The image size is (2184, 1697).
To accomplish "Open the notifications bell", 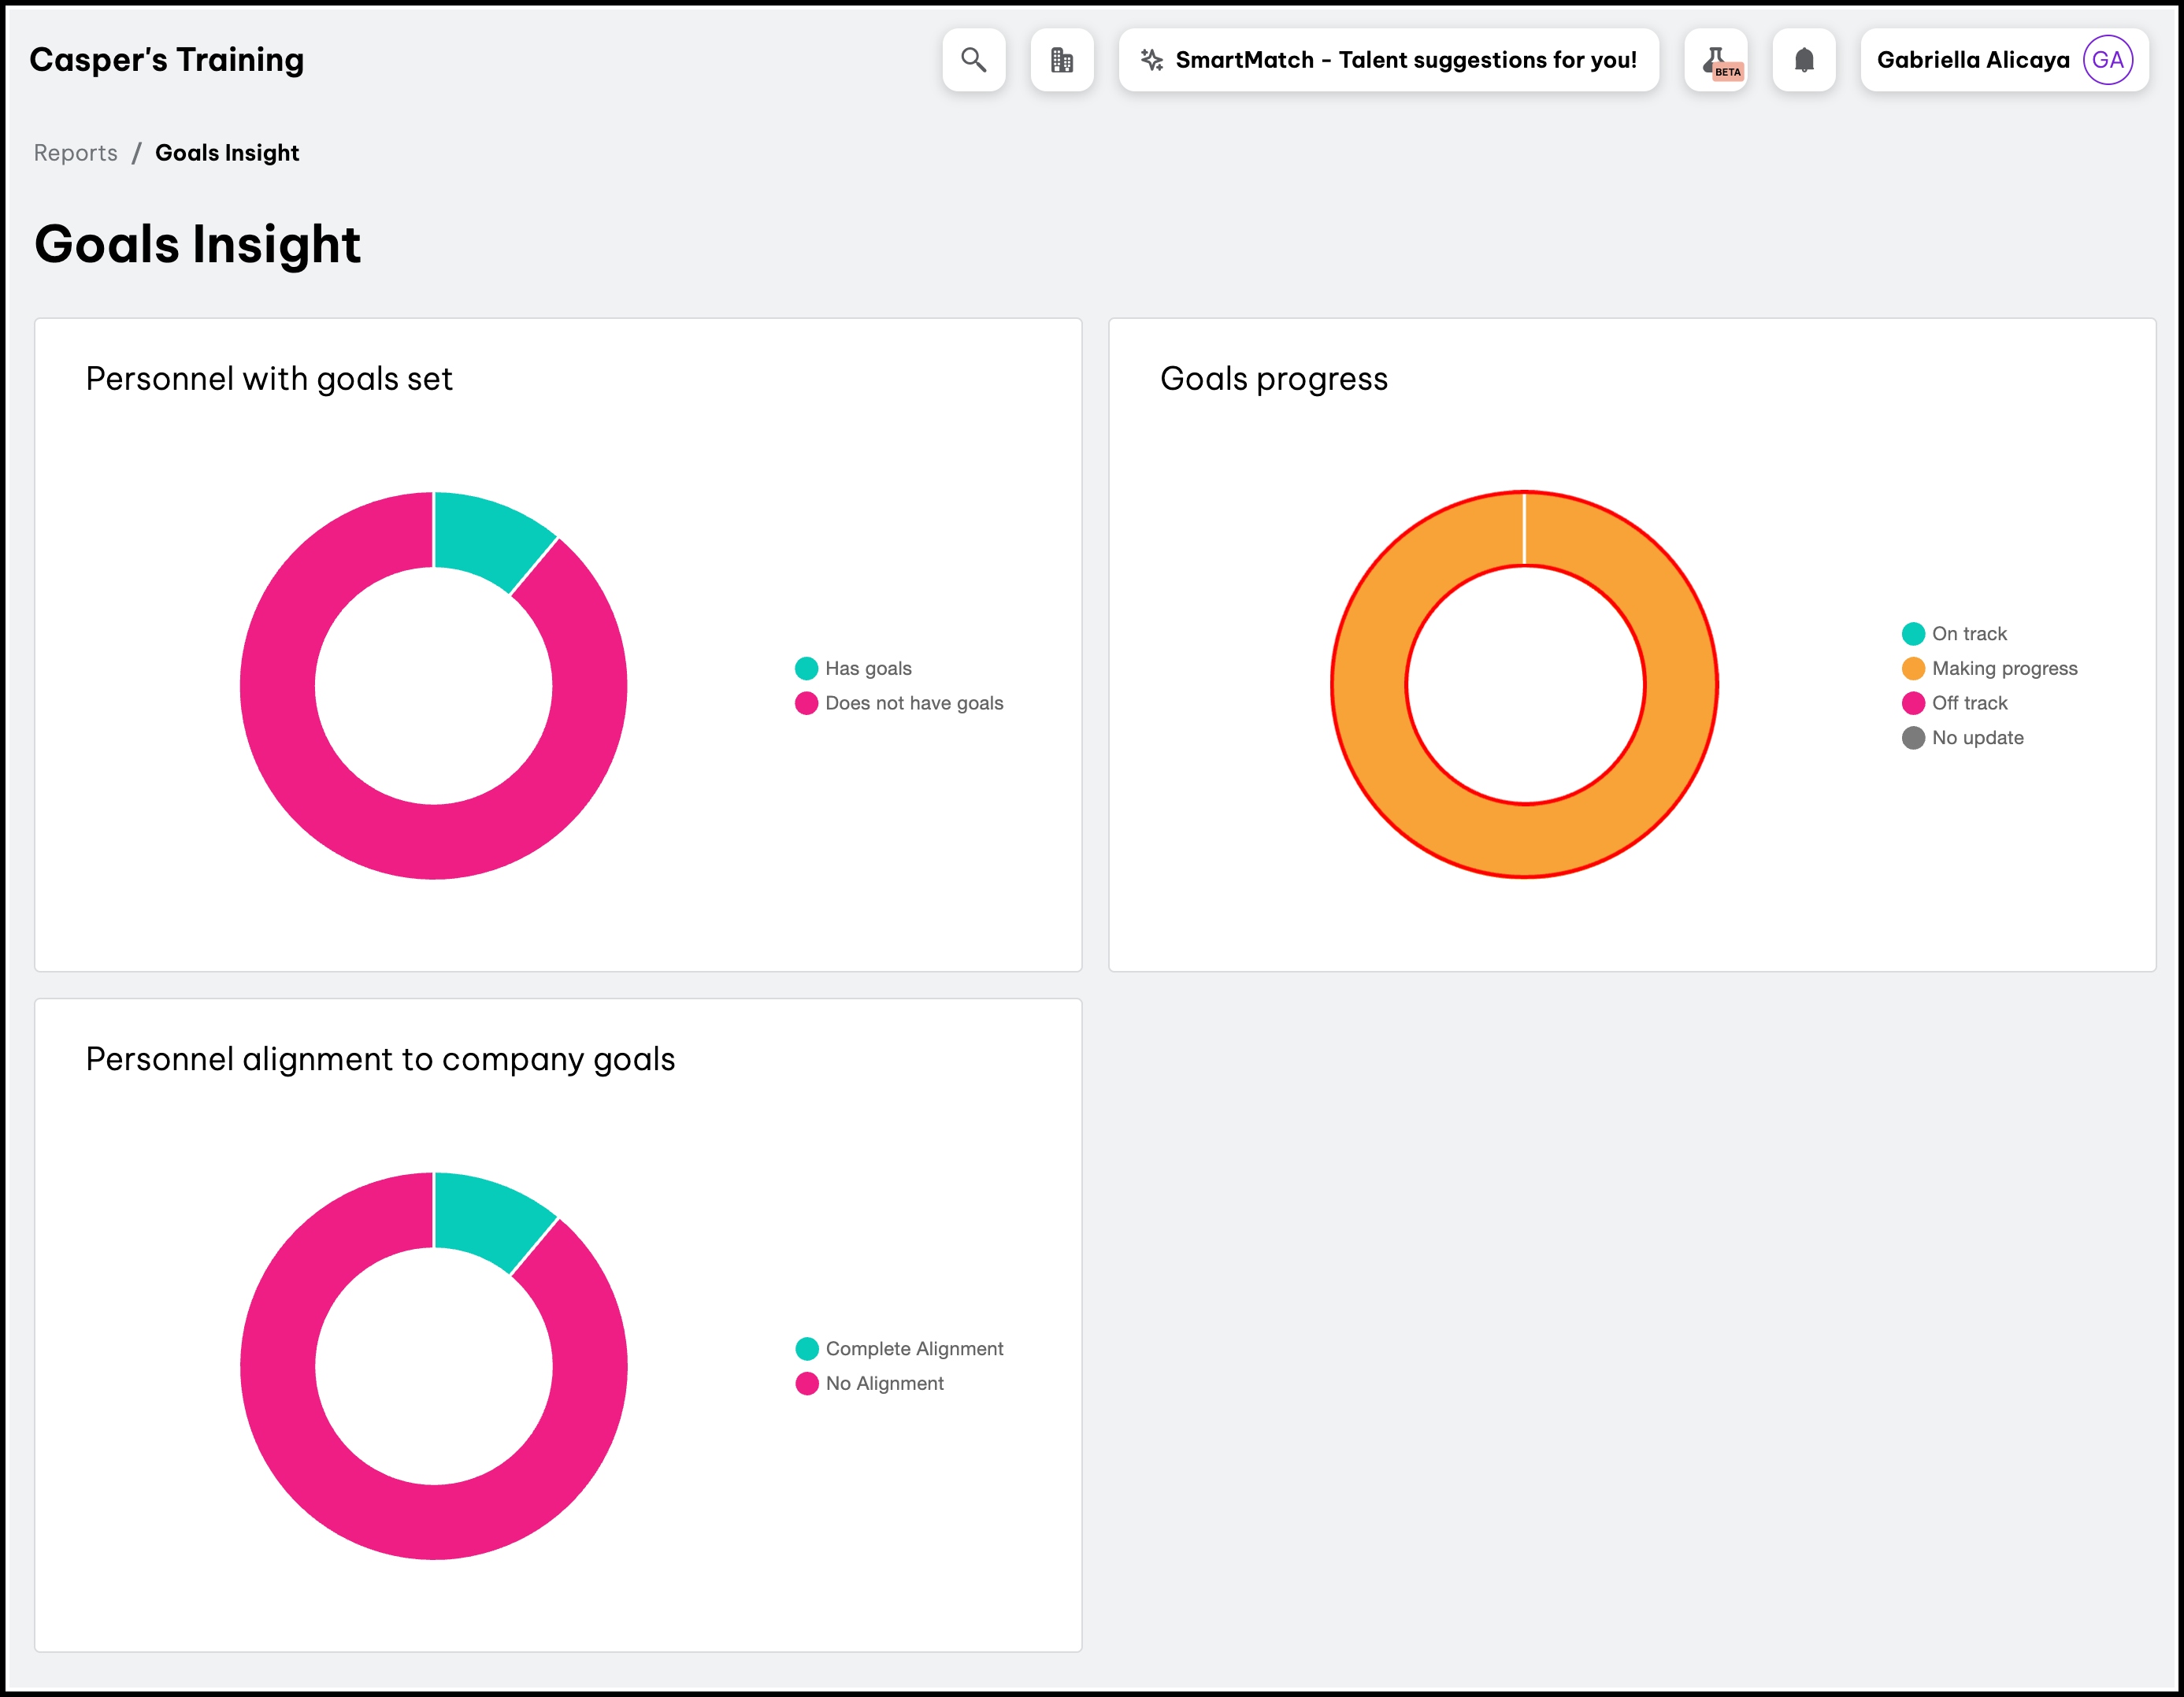I will click(1803, 60).
